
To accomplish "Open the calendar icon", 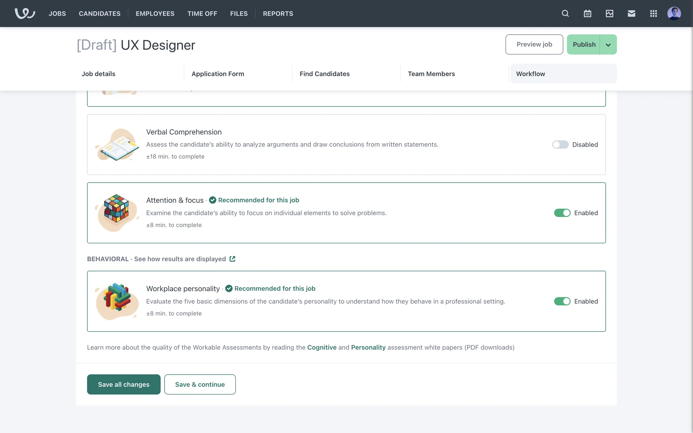I will pyautogui.click(x=587, y=13).
